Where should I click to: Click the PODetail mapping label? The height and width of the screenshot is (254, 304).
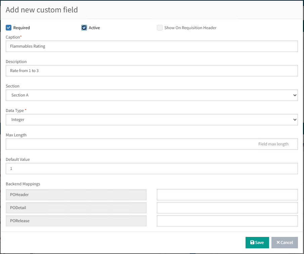pos(76,208)
